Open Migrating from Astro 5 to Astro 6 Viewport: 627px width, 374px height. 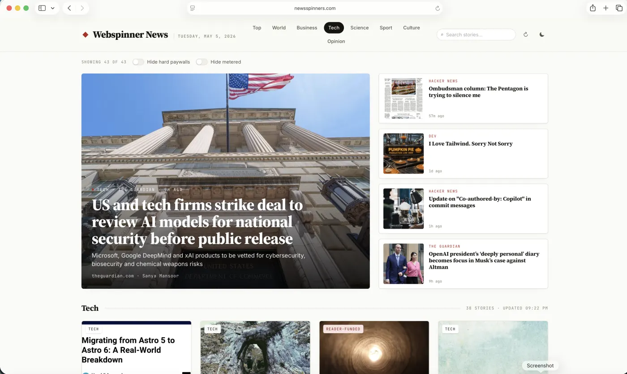click(128, 350)
